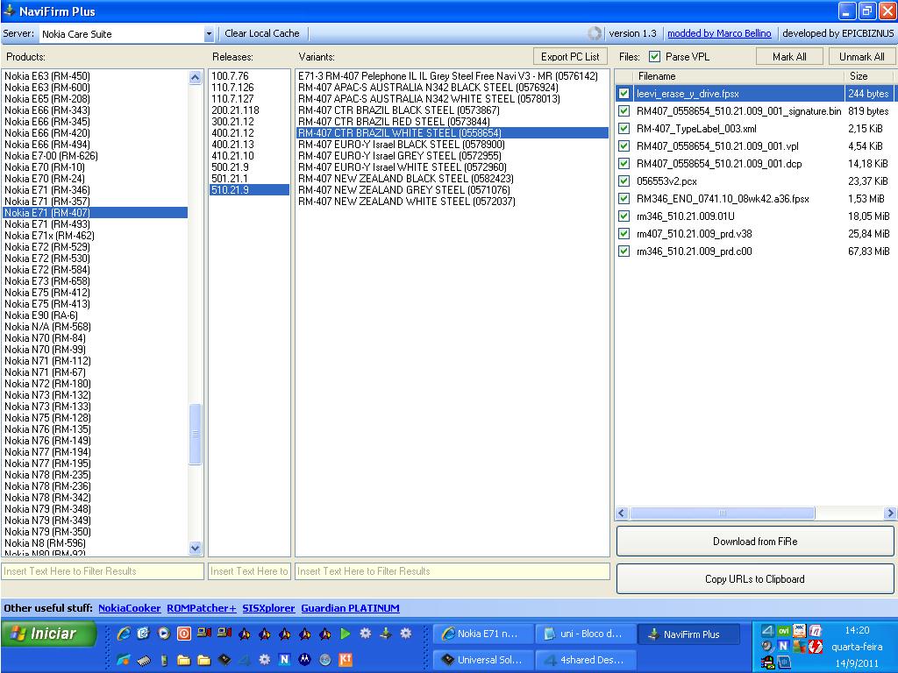
Task: Uncheck the 056553v2.pcx file checkbox
Action: (x=624, y=181)
